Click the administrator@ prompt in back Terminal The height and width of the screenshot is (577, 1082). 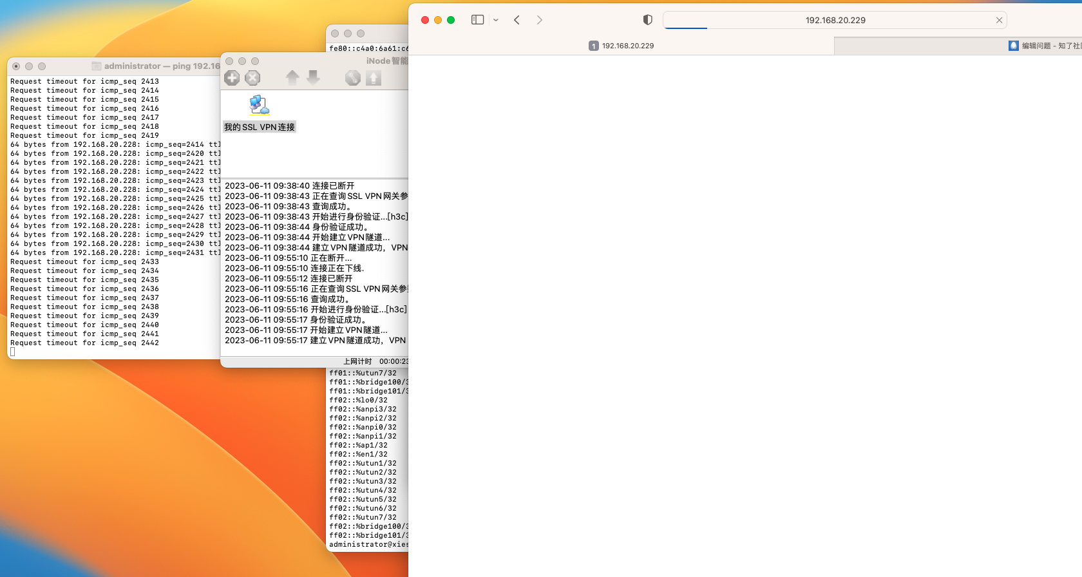[368, 544]
